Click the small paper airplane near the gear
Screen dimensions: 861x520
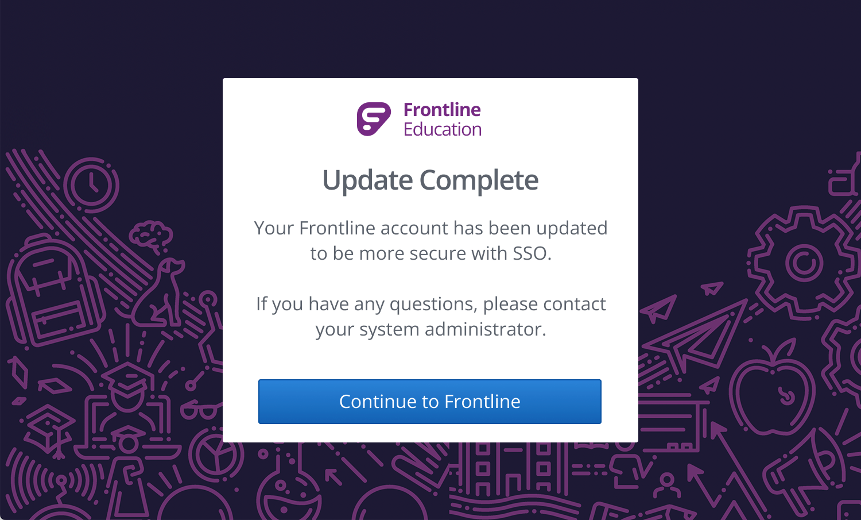(x=712, y=287)
